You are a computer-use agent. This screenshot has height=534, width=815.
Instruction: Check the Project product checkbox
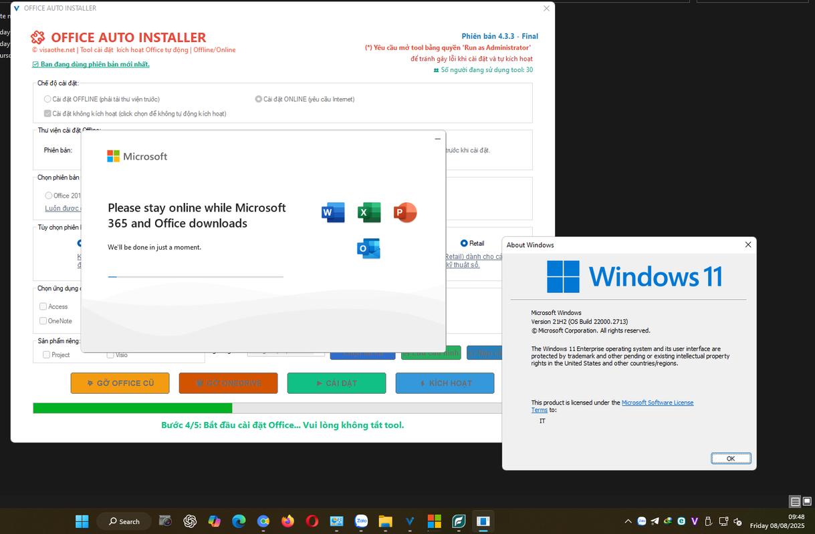click(x=46, y=354)
